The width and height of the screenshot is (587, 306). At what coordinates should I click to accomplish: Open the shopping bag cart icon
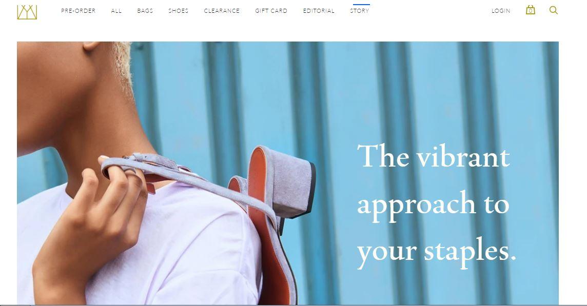(530, 10)
